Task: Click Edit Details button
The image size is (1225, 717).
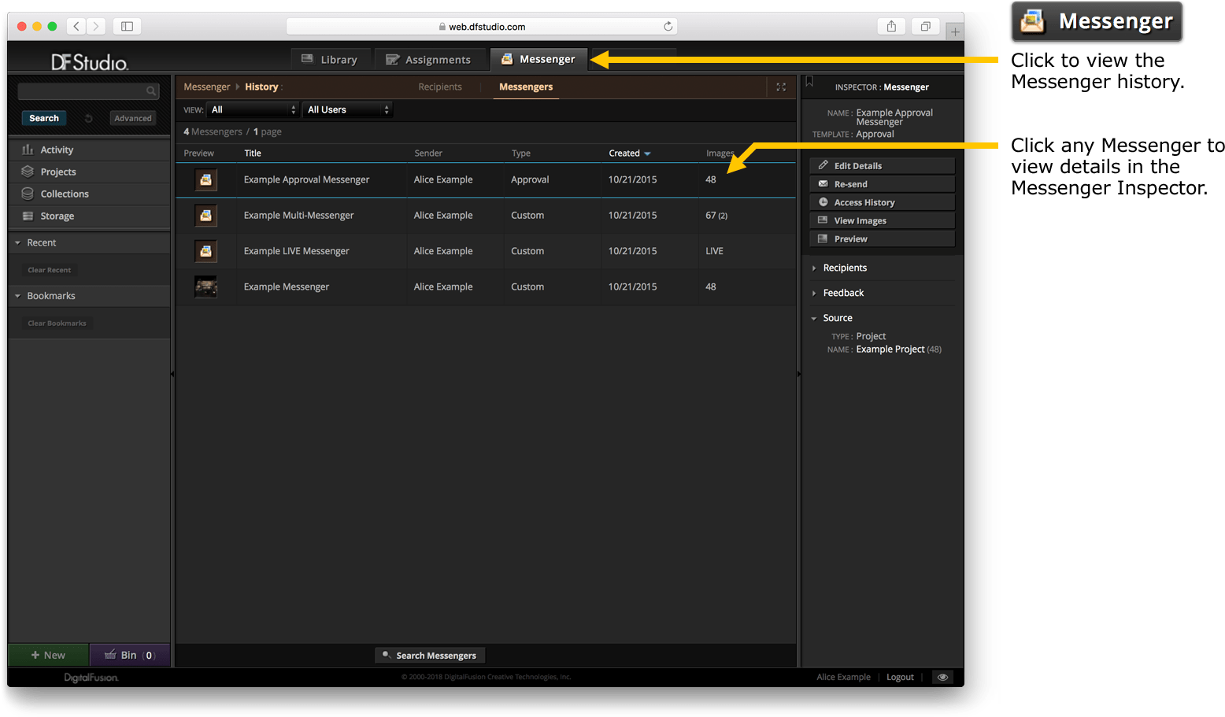Action: click(x=882, y=165)
